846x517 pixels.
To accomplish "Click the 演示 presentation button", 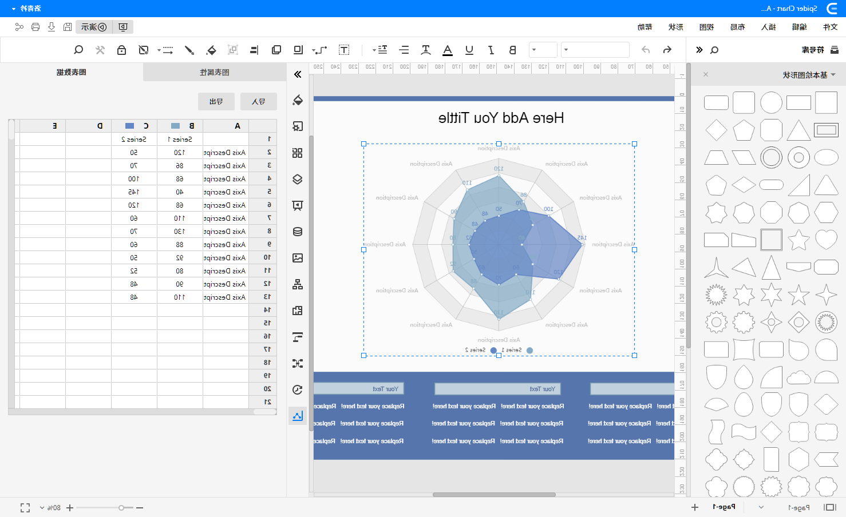I will (x=94, y=27).
